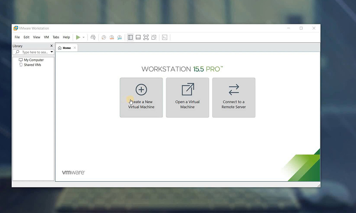The width and height of the screenshot is (356, 213).
Task: Open the power options dropdown arrow beside play
Action: pyautogui.click(x=84, y=37)
